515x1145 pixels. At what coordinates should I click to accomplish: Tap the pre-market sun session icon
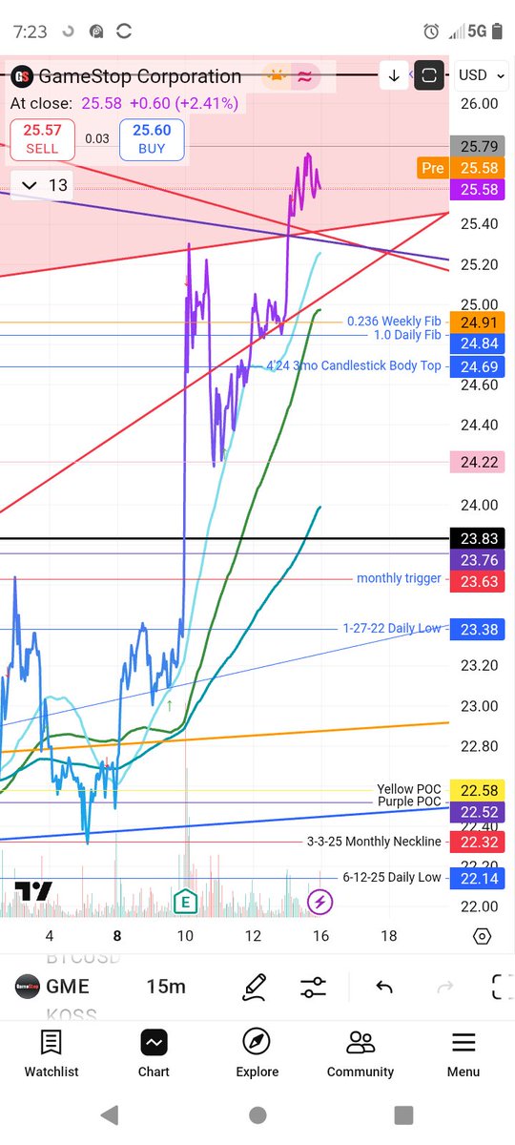coord(277,76)
